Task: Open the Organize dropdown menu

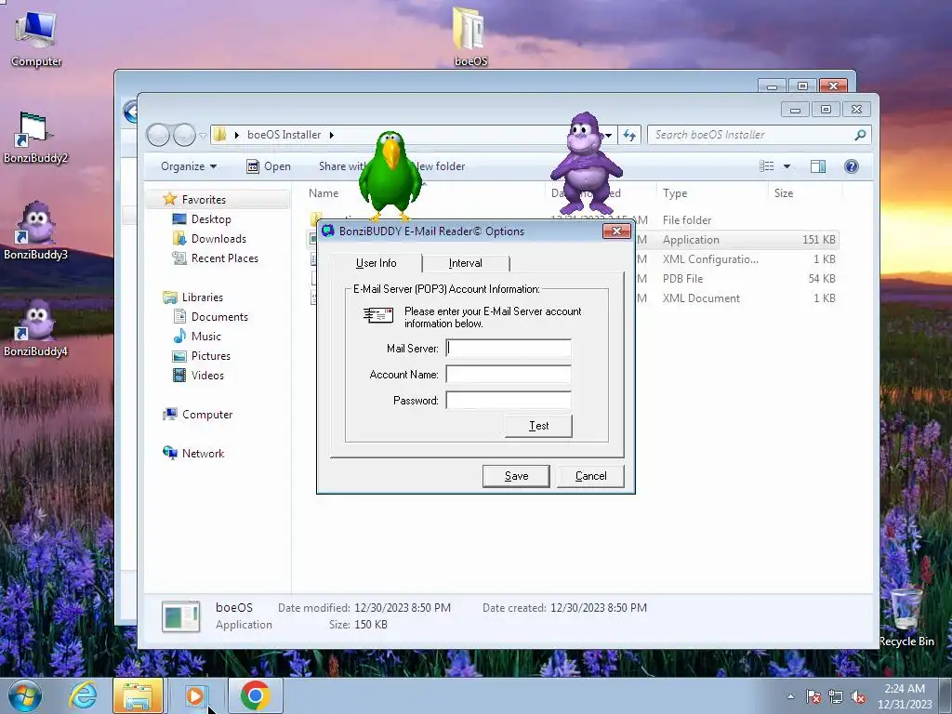Action: click(188, 166)
